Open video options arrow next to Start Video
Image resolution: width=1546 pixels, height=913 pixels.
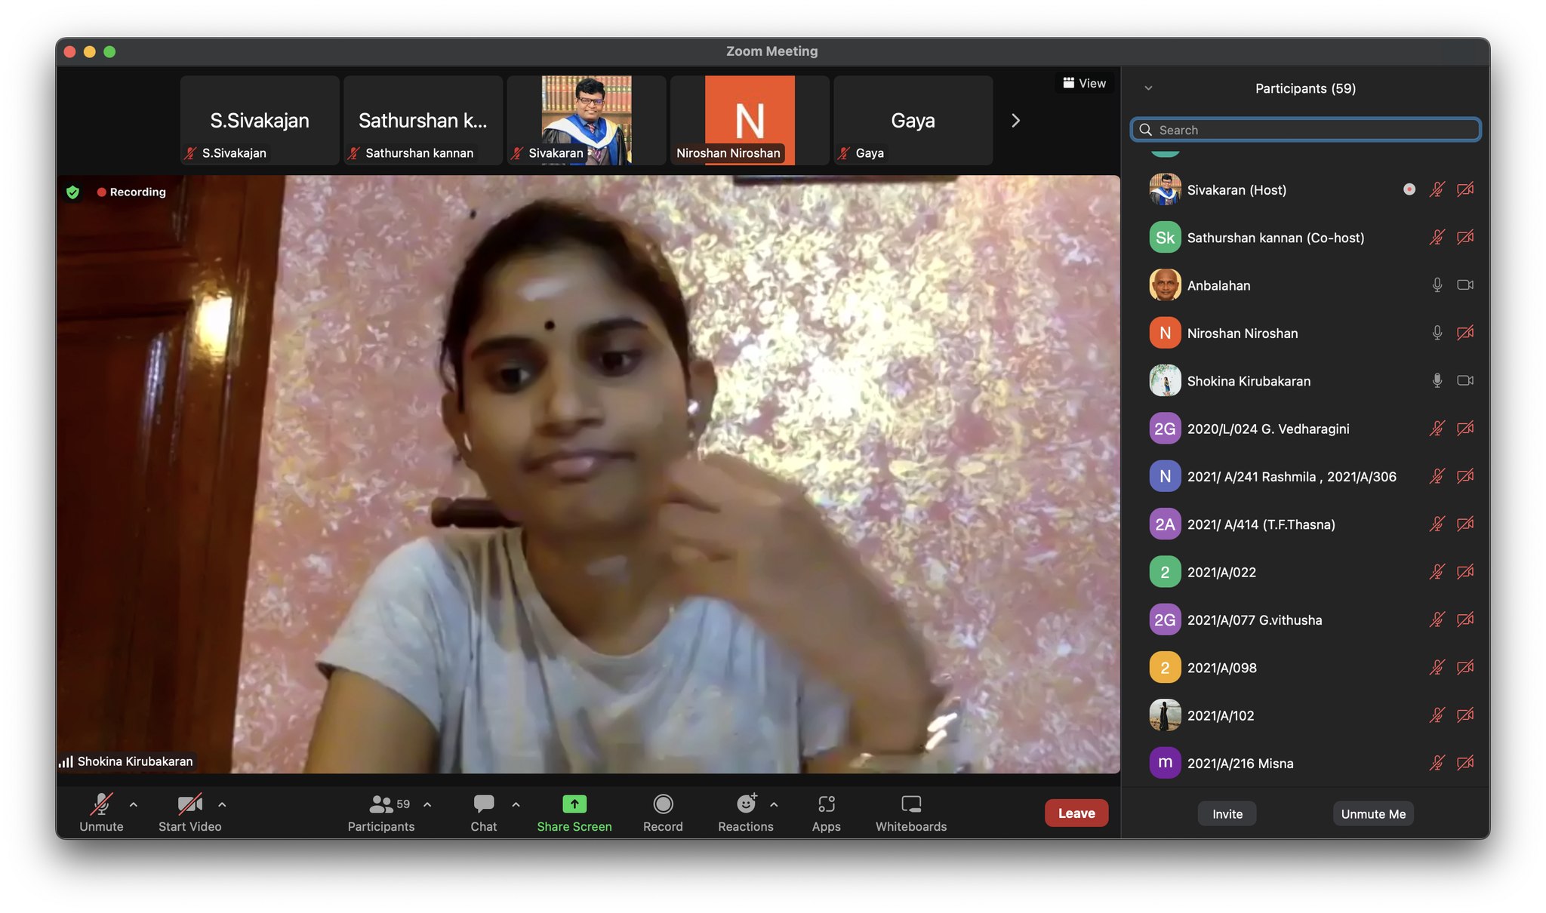pos(222,805)
